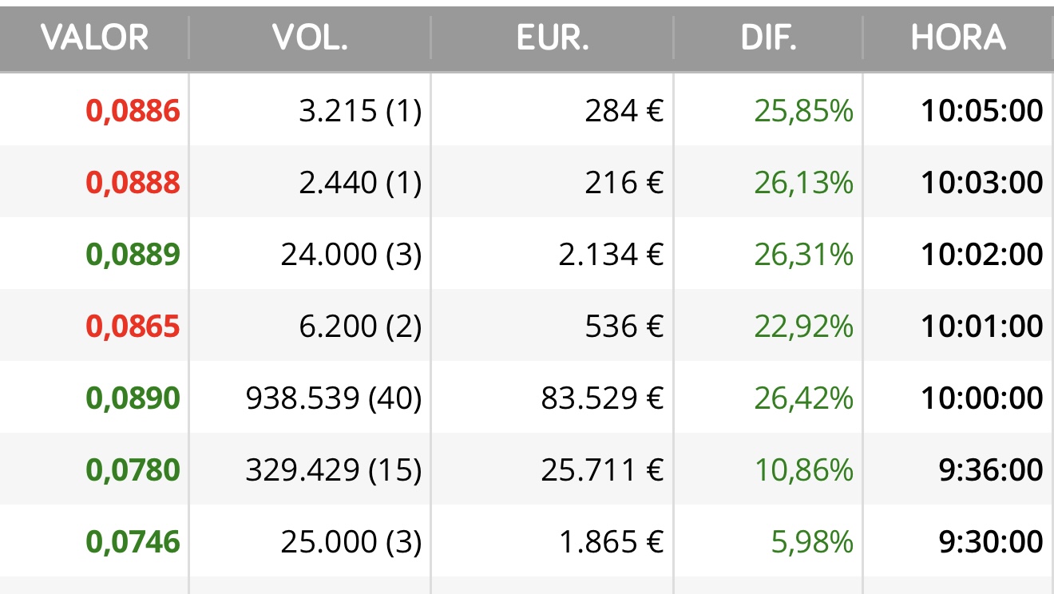
Task: Click the 2.134 € amount cell
Action: click(611, 255)
